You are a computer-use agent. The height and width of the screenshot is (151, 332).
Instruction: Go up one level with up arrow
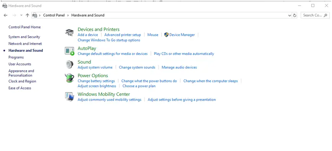coord(27,15)
